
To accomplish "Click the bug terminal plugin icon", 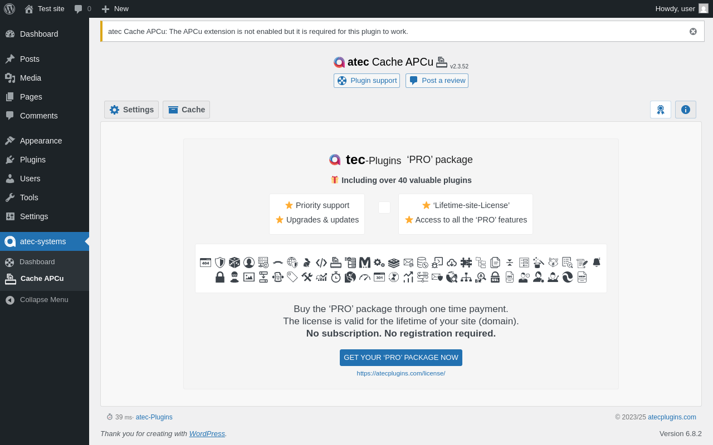I will click(437, 263).
